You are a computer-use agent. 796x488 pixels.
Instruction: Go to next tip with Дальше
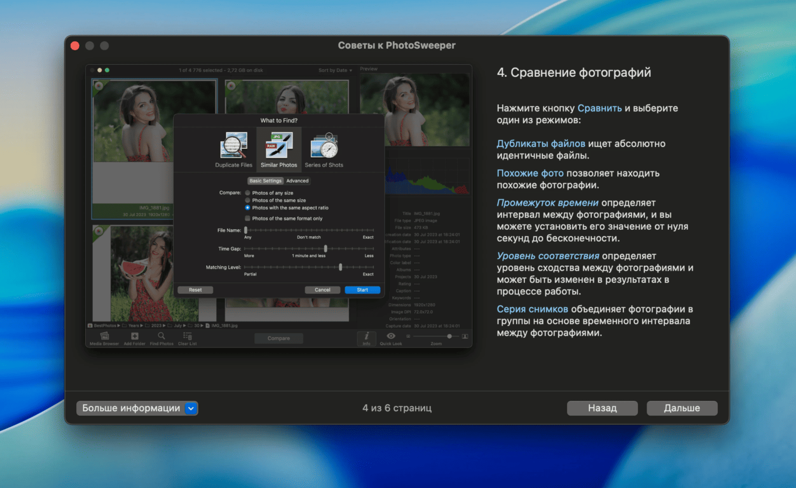pyautogui.click(x=682, y=408)
